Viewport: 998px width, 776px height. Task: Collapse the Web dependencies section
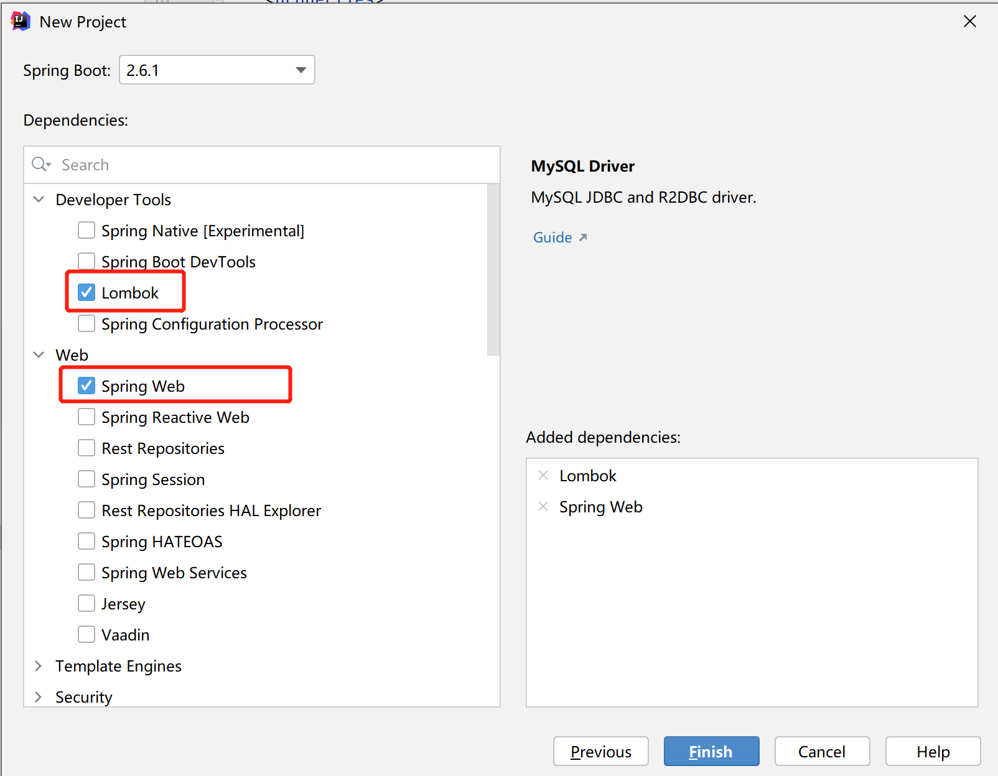(39, 354)
